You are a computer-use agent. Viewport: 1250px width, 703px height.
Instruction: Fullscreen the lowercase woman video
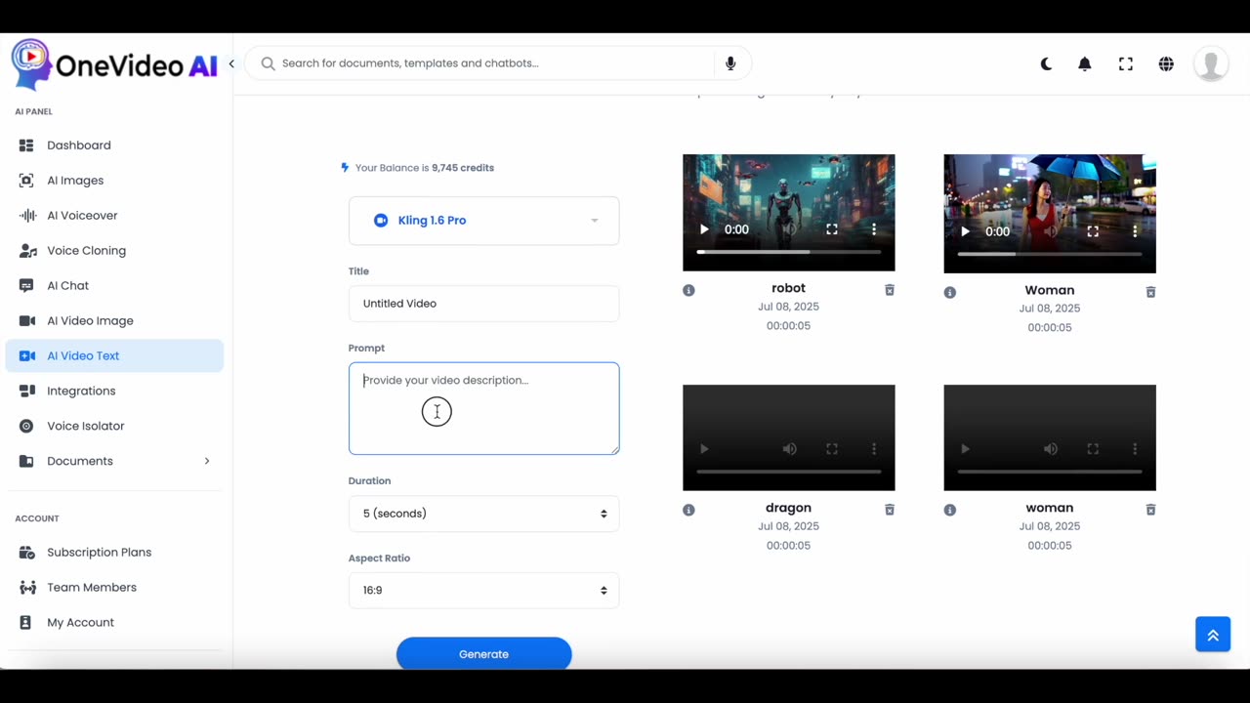click(x=1093, y=449)
